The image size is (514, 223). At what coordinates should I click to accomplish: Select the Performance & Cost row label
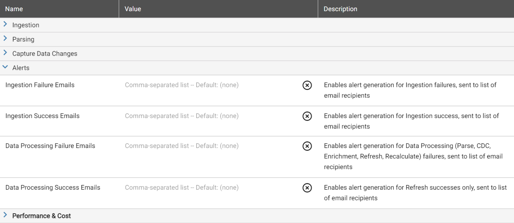pos(41,216)
